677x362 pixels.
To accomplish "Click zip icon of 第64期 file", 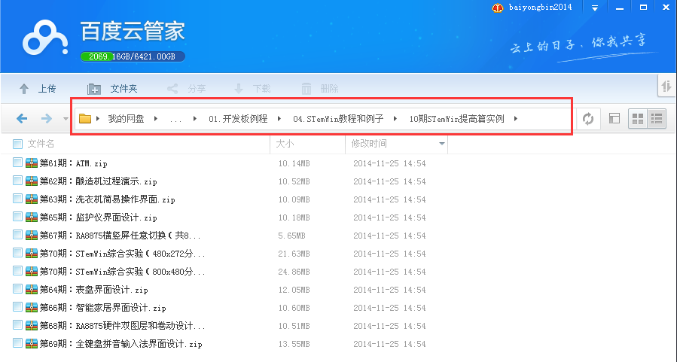I will pyautogui.click(x=32, y=290).
